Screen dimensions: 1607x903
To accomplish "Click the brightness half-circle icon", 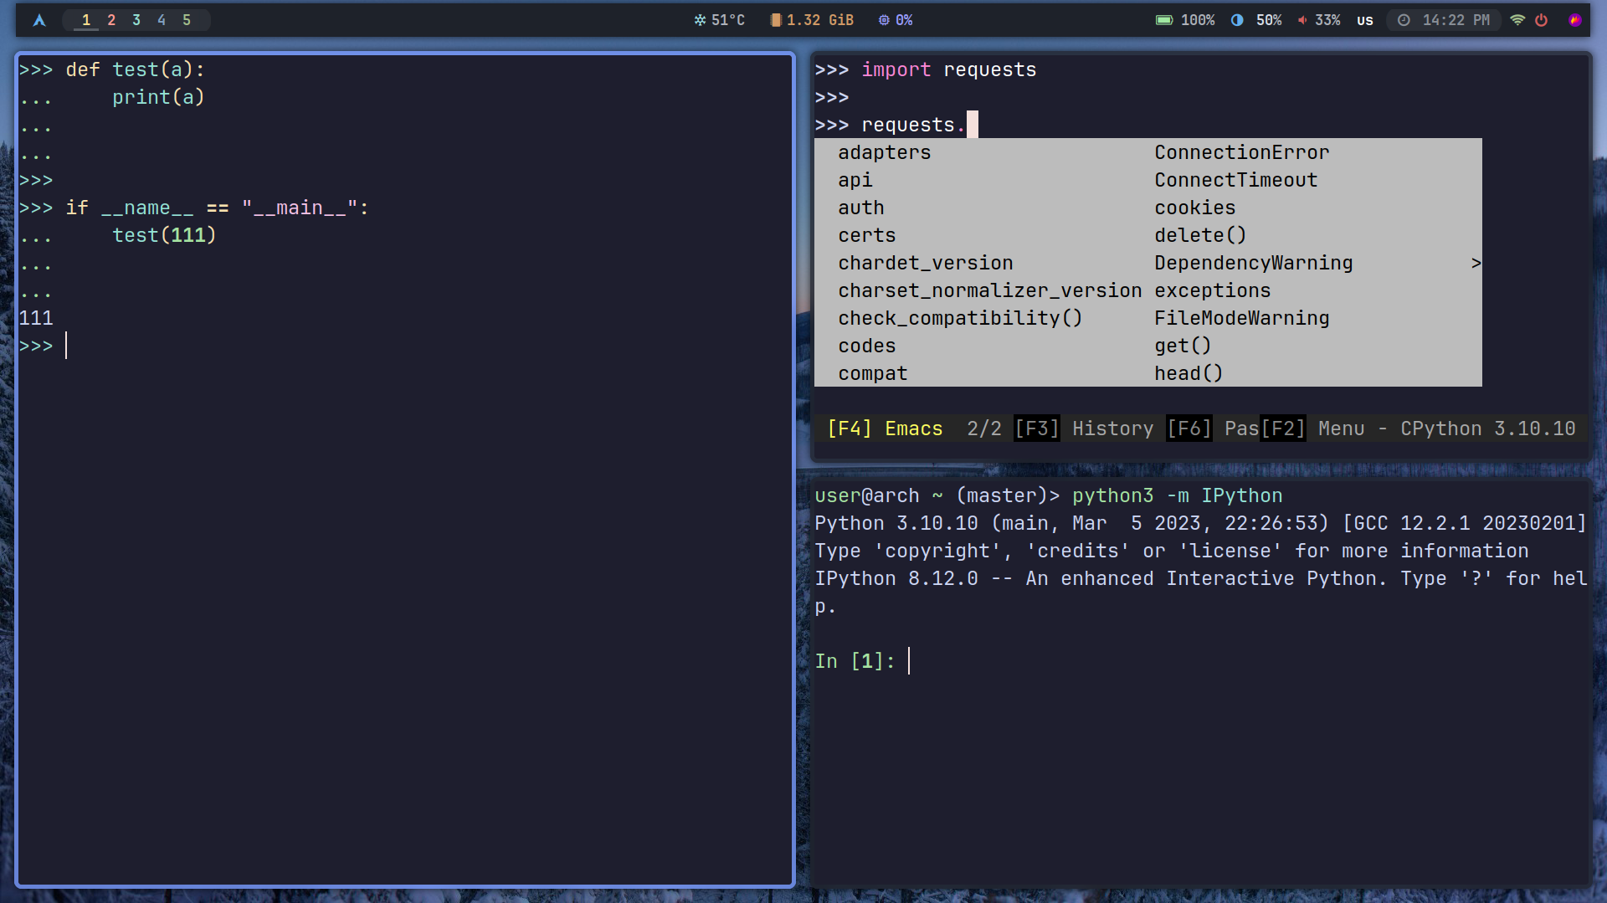I will tap(1237, 20).
